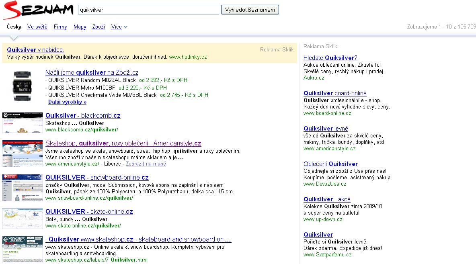Open the Quiksilver v nabídce ad link
Viewport: 476px width, 264px height.
(35, 50)
